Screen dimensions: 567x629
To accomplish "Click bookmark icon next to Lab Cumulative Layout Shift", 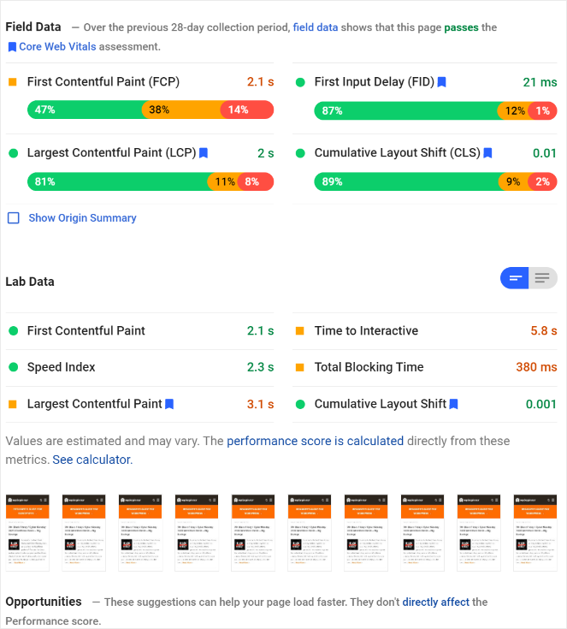I will coord(454,404).
